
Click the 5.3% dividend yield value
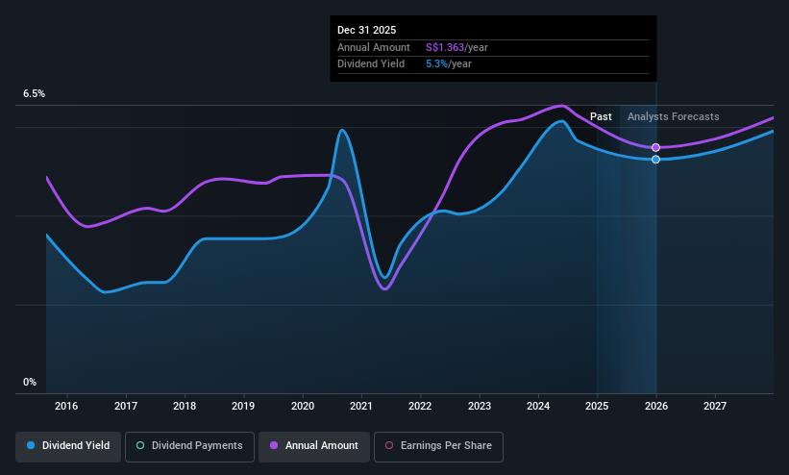(x=436, y=64)
